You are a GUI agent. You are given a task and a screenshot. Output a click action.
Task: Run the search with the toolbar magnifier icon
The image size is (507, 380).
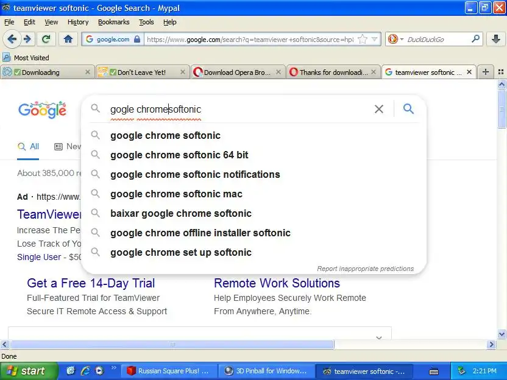(476, 39)
